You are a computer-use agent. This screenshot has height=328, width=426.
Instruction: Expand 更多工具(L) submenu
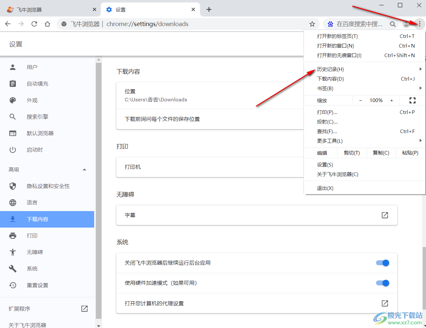pos(365,141)
